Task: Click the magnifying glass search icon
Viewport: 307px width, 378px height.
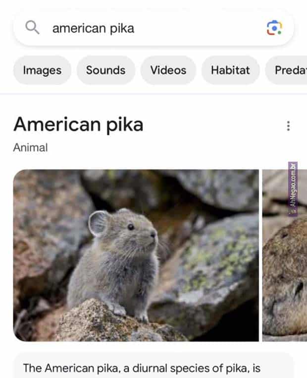Action: tap(32, 27)
